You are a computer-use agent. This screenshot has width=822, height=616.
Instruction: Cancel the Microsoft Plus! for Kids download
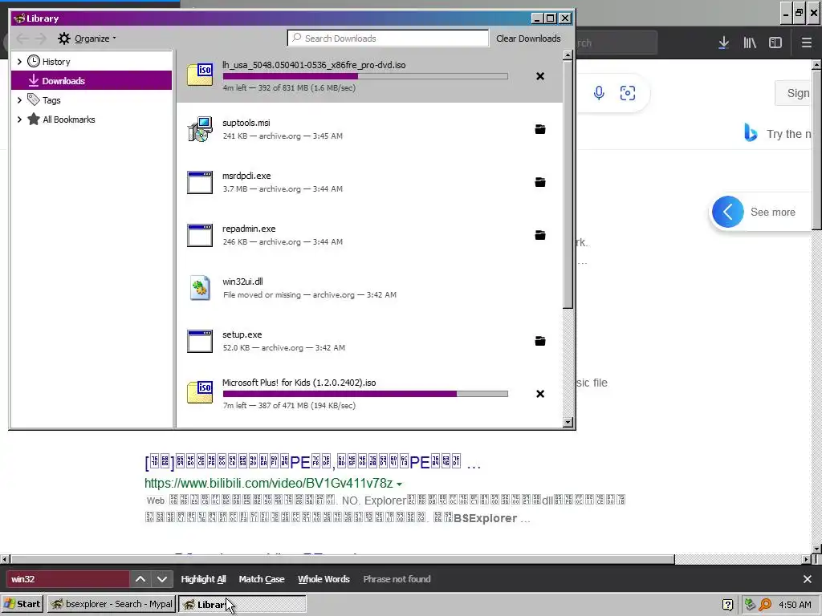pos(540,394)
